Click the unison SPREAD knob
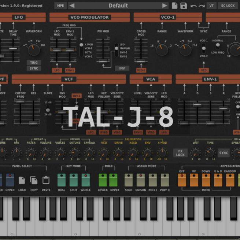The width and height of the screenshot is (240, 240). tap(89, 153)
